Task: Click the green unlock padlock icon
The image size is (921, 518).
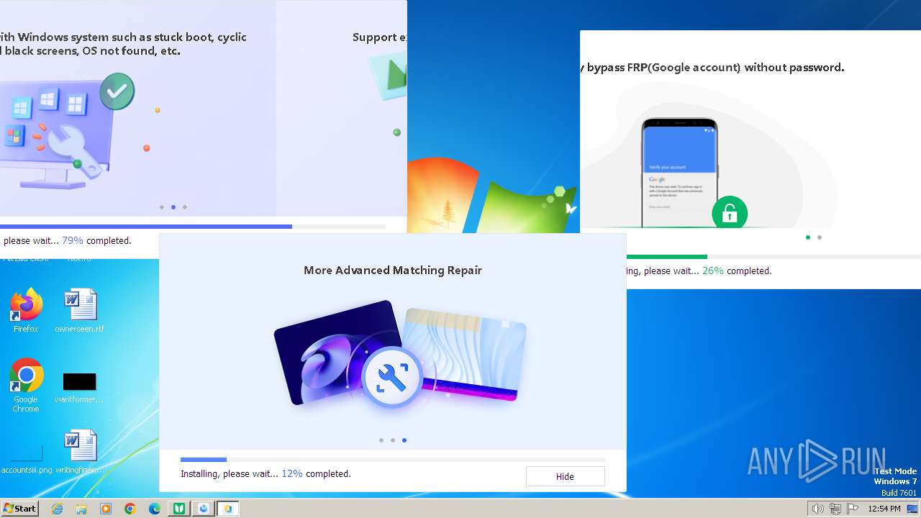Action: coord(730,214)
